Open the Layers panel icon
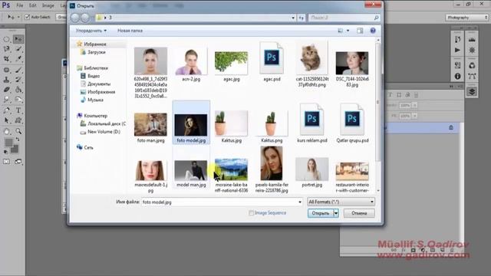 click(472, 91)
